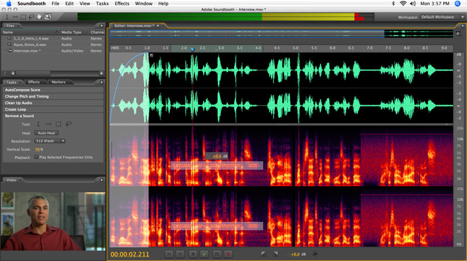Open the Window menu
The image size is (467, 261).
[144, 4]
